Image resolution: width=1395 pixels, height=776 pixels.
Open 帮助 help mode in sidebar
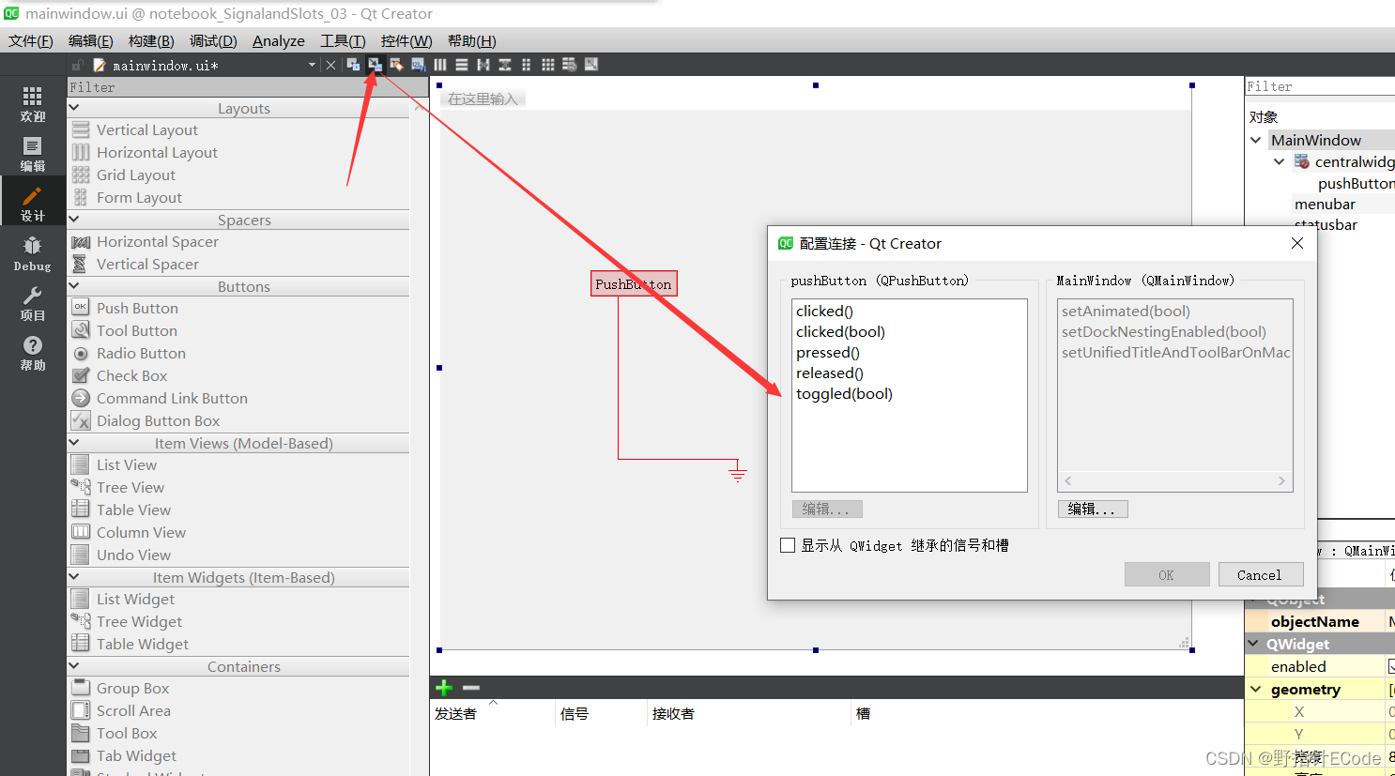(33, 353)
